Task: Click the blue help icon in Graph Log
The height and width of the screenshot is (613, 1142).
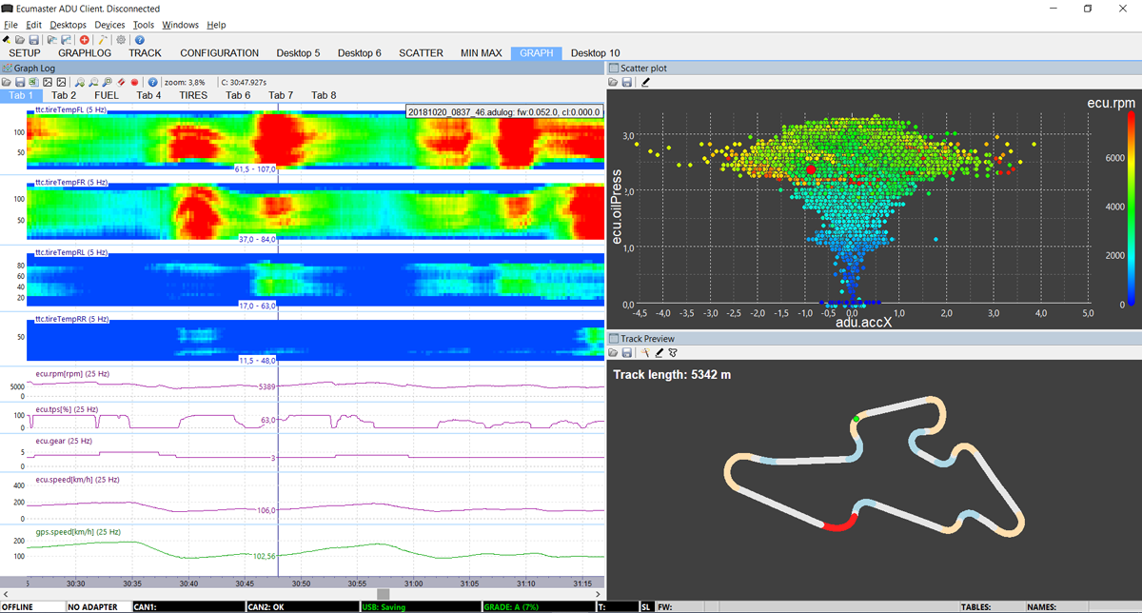Action: coord(152,83)
